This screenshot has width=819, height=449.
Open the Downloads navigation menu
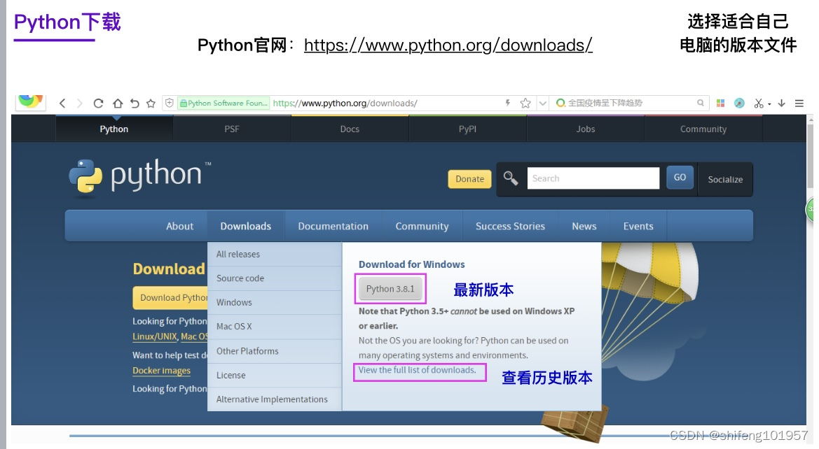point(245,226)
